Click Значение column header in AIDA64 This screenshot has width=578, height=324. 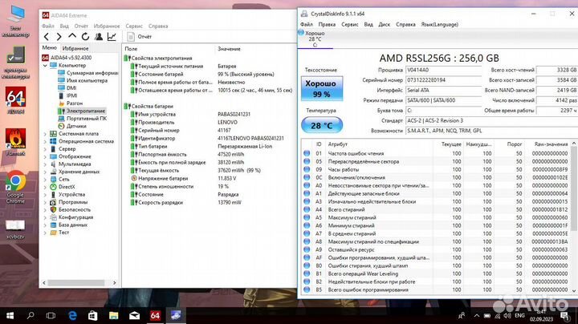pyautogui.click(x=229, y=49)
